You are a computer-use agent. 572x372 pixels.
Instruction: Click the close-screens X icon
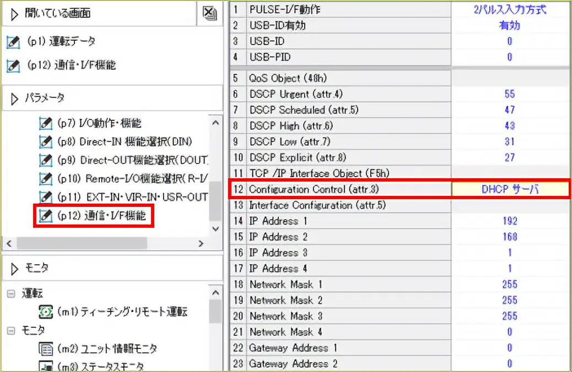tap(209, 13)
